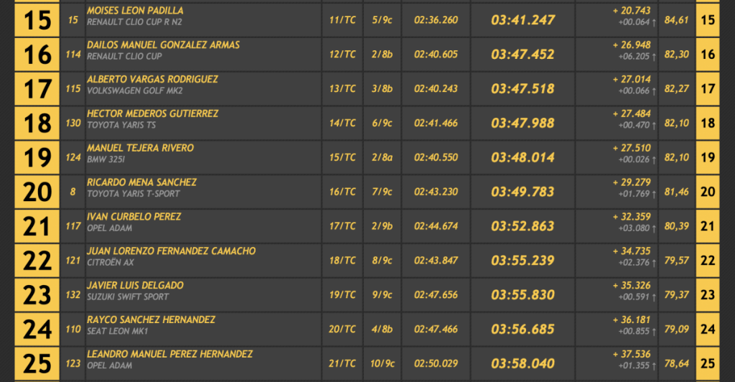Select Juan Lorenzo Fernandez Camacho's name
The image size is (735, 382).
pos(171,251)
